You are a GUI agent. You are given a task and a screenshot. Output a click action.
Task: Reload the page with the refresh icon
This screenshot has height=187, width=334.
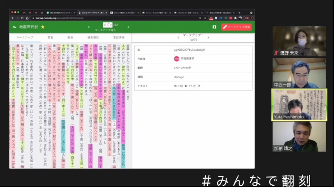pos(22,18)
